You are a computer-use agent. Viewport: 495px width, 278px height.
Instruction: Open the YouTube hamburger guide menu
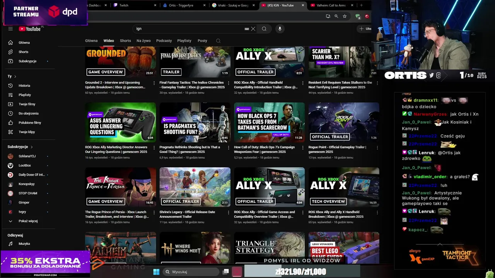10,29
